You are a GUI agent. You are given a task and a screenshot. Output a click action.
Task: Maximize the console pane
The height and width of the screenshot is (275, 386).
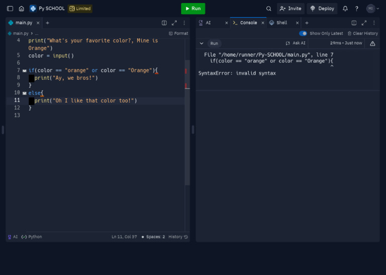click(364, 23)
